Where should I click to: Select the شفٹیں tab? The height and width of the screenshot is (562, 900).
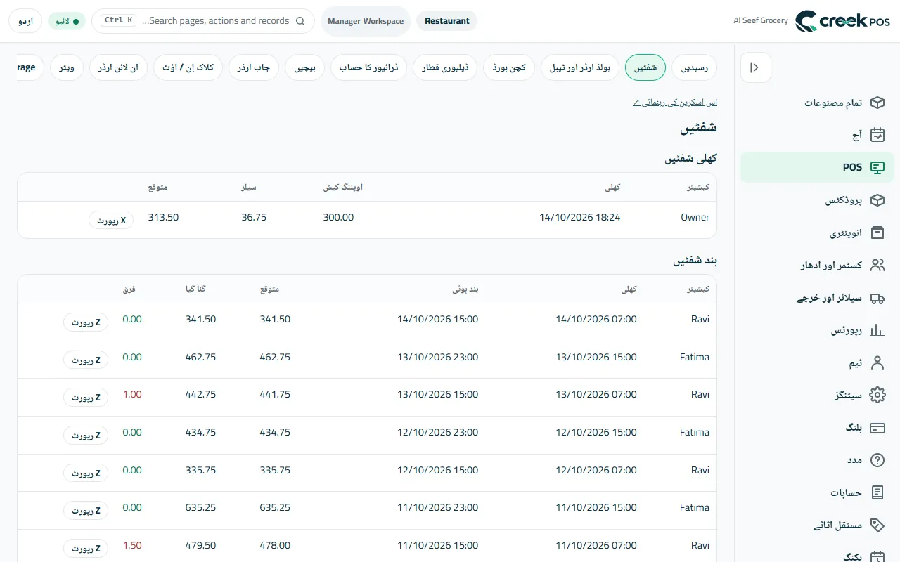645,67
